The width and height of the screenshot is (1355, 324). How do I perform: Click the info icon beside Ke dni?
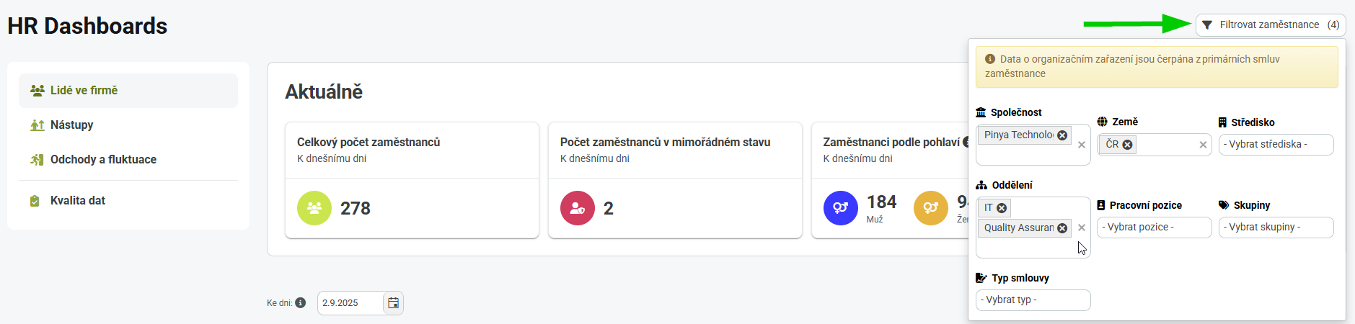point(301,303)
